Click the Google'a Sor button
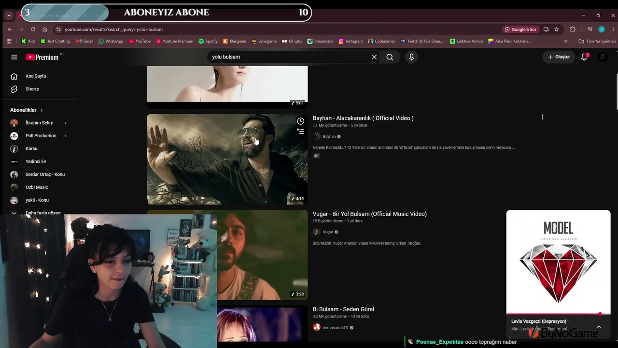The image size is (618, 348). 520,29
